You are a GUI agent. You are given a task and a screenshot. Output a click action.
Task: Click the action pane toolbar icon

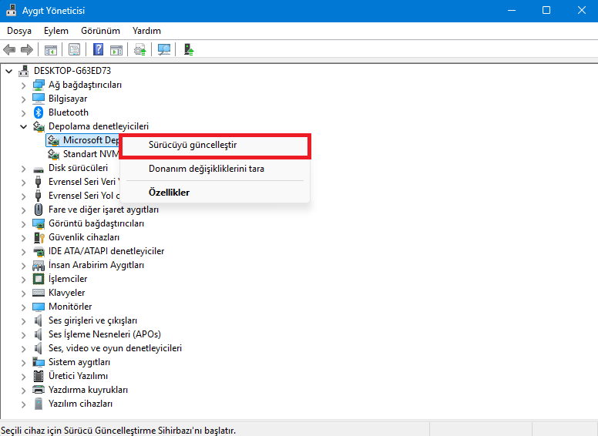pyautogui.click(x=116, y=49)
